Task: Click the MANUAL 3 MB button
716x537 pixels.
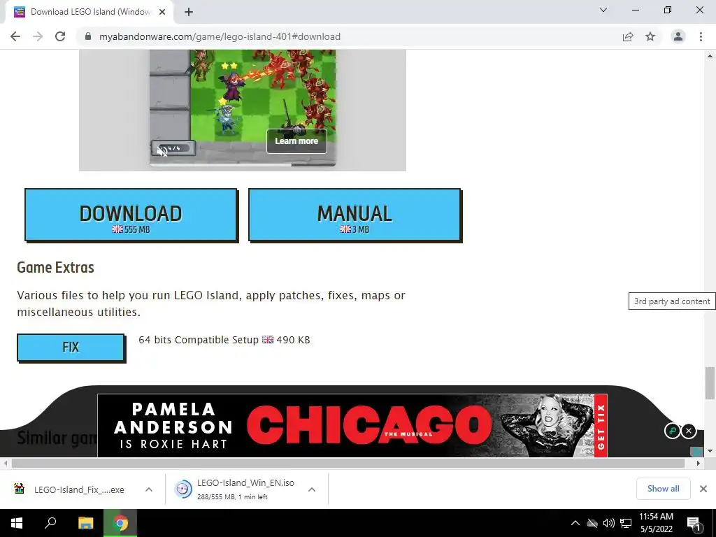Action: [x=355, y=215]
